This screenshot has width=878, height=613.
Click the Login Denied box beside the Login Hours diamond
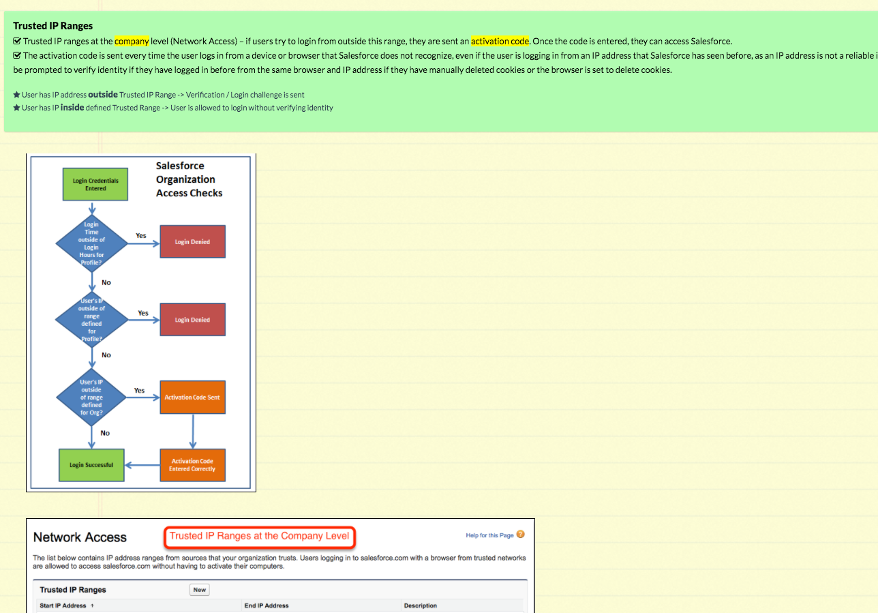click(192, 241)
